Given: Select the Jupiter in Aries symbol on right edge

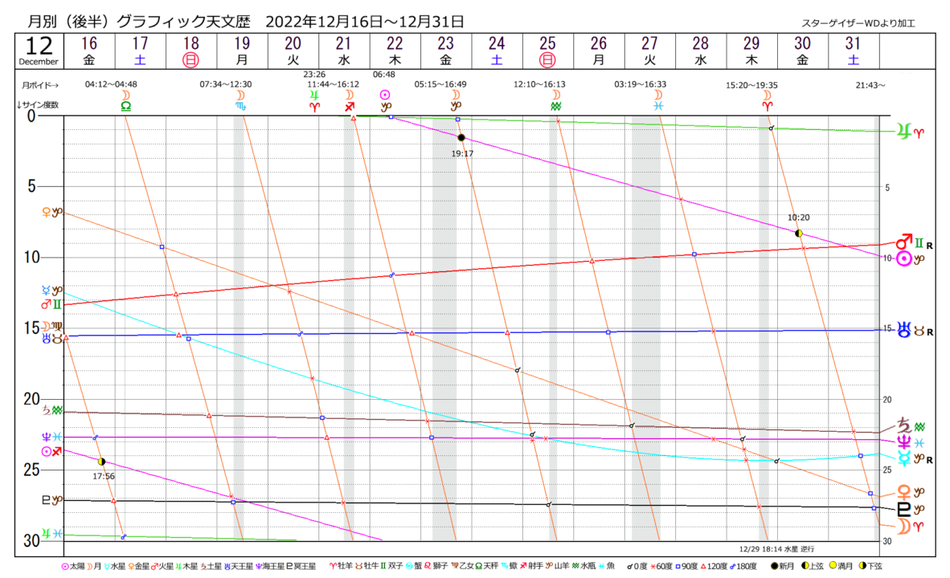Looking at the screenshot, I should click(x=910, y=132).
